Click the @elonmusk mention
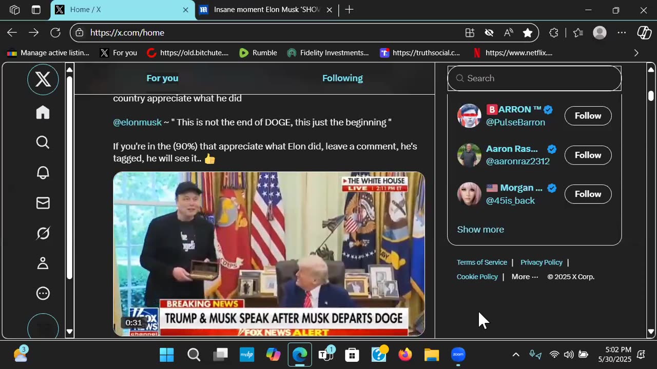 tap(137, 122)
